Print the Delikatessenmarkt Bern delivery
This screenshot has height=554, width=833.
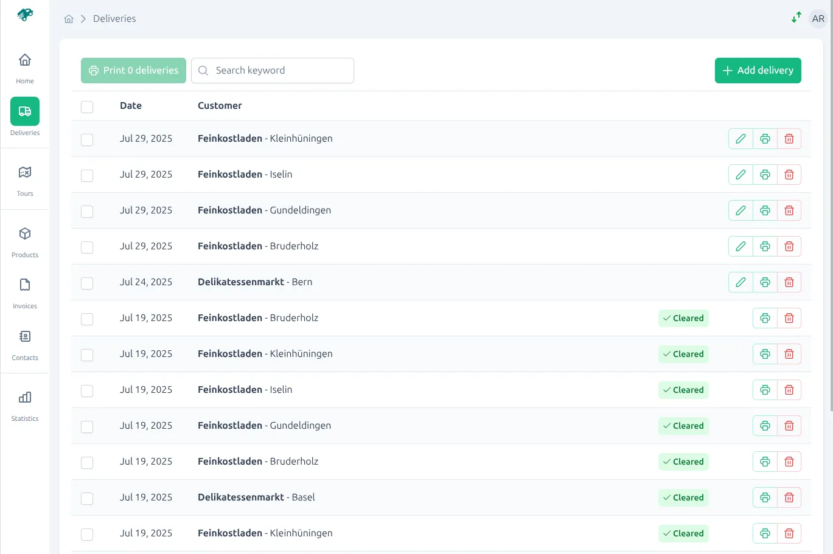pos(764,282)
